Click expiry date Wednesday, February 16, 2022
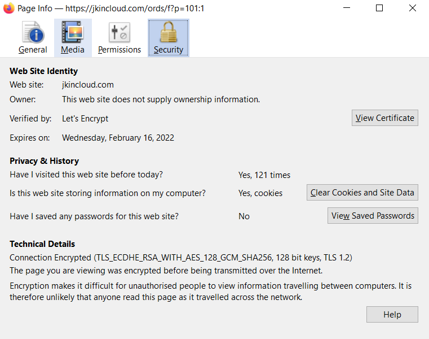The image size is (429, 339). point(118,138)
